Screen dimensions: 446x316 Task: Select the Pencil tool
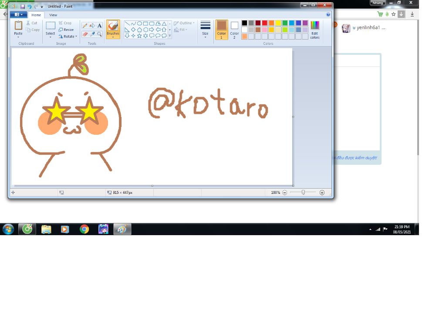click(85, 26)
